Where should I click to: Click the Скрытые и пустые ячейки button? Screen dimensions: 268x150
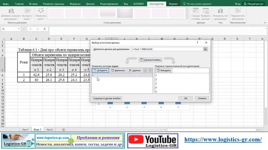pos(107,98)
